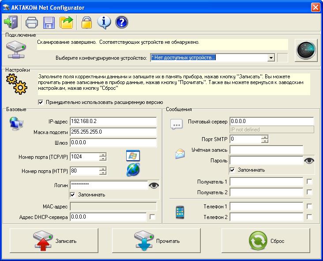Viewport: 323px width, 261px height.
Task: Click the Логин input field
Action: [x=109, y=185]
